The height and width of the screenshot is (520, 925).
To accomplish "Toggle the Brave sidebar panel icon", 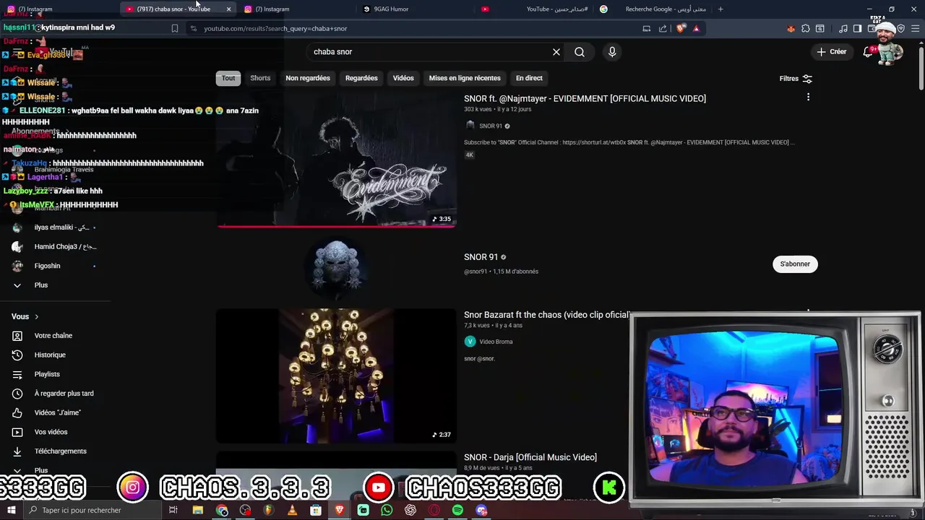I will [857, 29].
